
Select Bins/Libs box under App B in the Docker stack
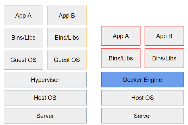164,58
